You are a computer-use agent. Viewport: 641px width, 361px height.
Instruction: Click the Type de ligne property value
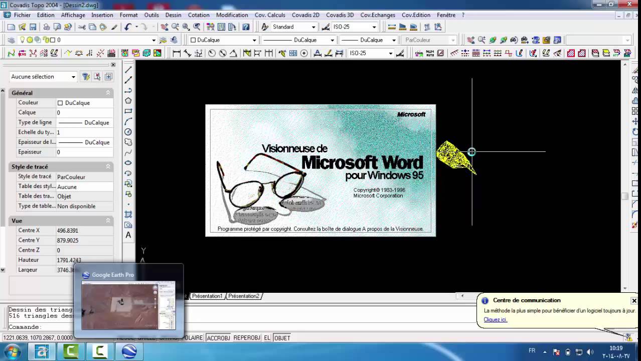pyautogui.click(x=84, y=122)
